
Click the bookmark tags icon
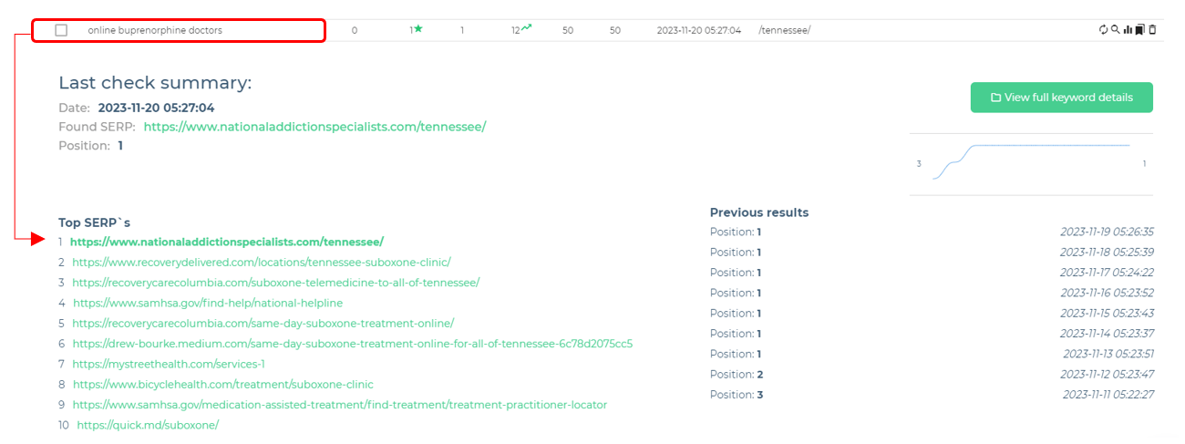pos(1139,30)
